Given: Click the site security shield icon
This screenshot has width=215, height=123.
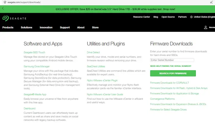Looking at the screenshot, I should [5, 2].
